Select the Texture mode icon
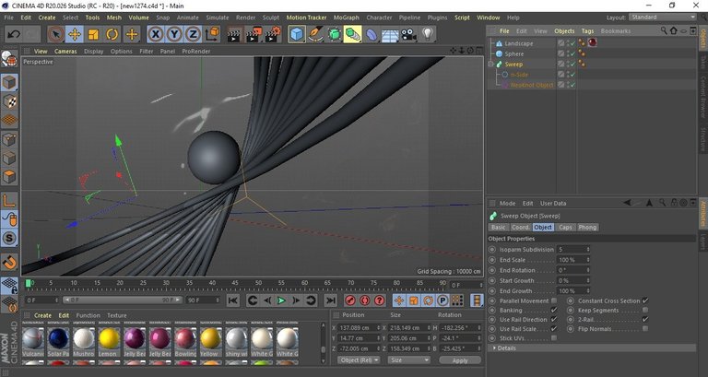Image resolution: width=708 pixels, height=377 pixels. (x=9, y=101)
